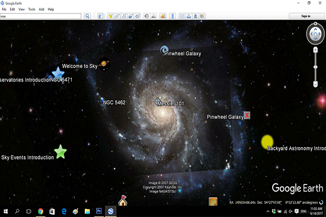Image resolution: width=326 pixels, height=217 pixels.
Task: Click the N north compass marker
Action: (x=315, y=23)
